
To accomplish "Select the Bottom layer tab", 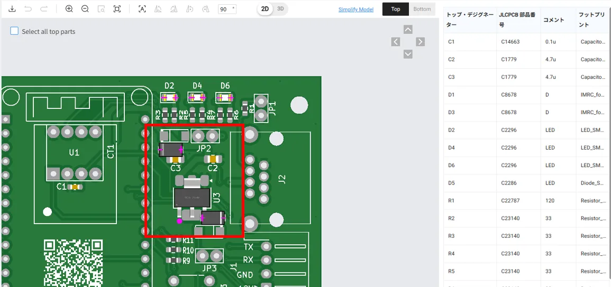I will pyautogui.click(x=422, y=9).
